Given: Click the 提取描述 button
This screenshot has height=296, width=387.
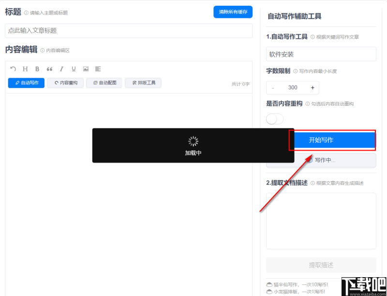Looking at the screenshot, I should click(321, 265).
